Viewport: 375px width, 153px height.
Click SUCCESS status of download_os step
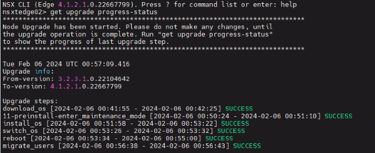point(239,109)
